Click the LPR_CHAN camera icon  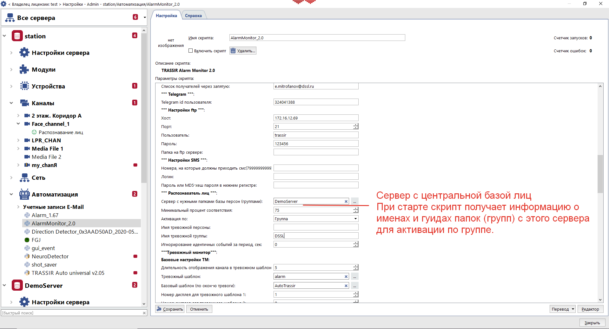(27, 140)
